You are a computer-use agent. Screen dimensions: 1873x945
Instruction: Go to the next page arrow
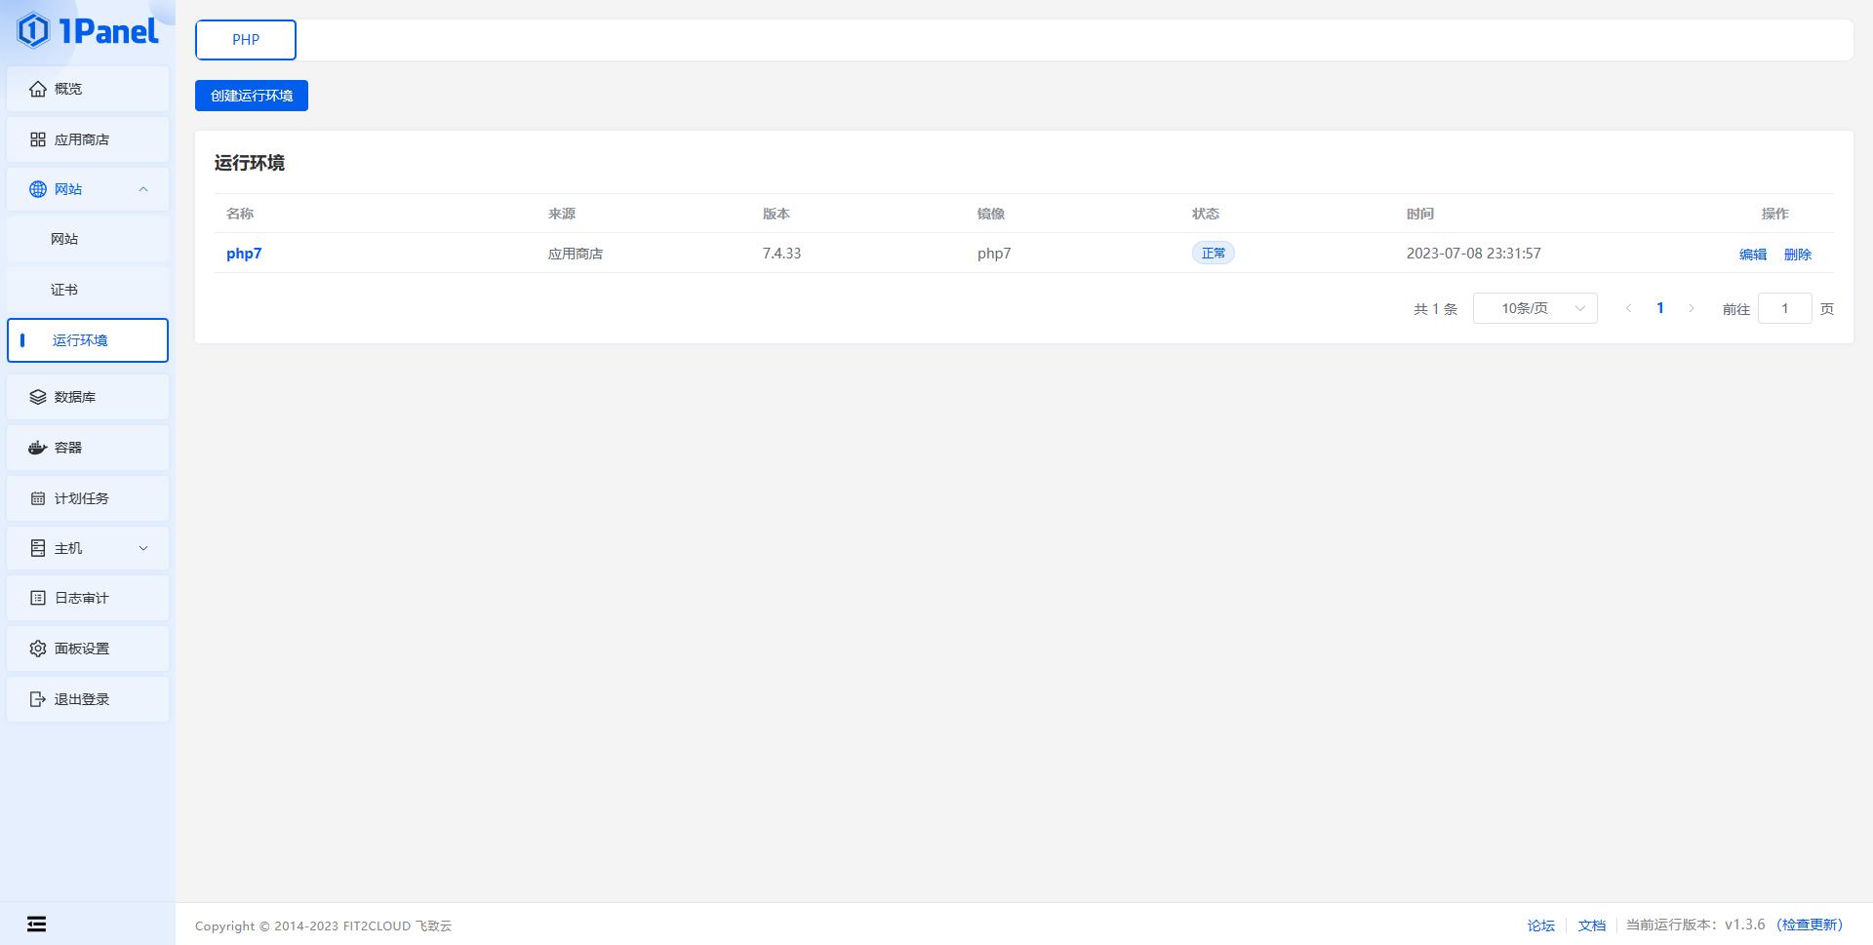(x=1692, y=308)
